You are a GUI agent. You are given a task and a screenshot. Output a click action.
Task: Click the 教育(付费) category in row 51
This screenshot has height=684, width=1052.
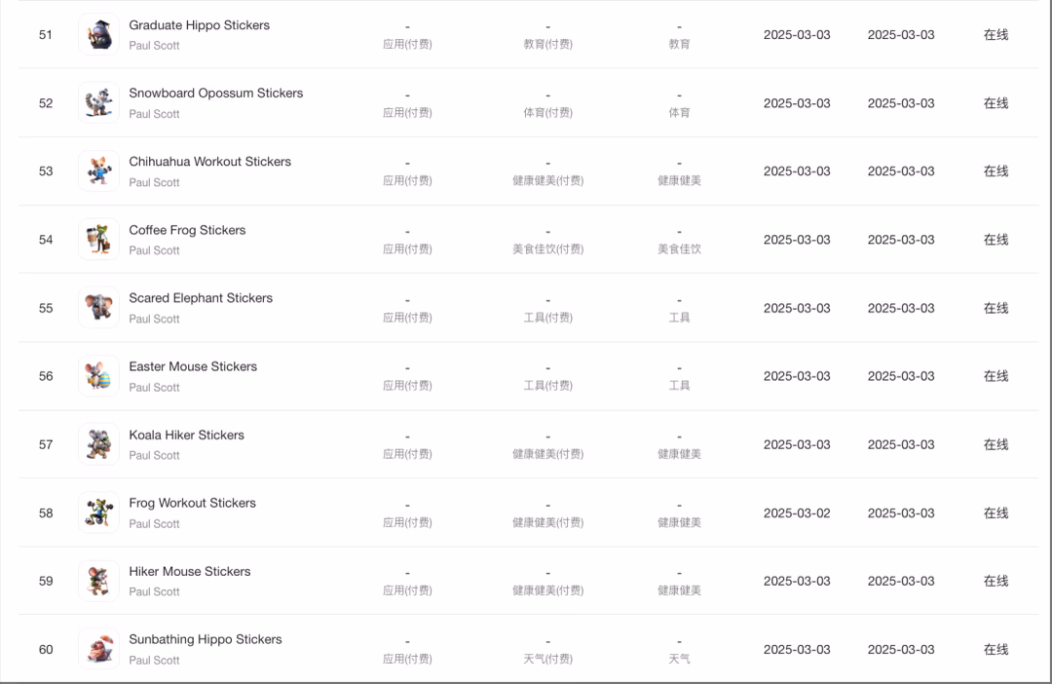pos(548,44)
